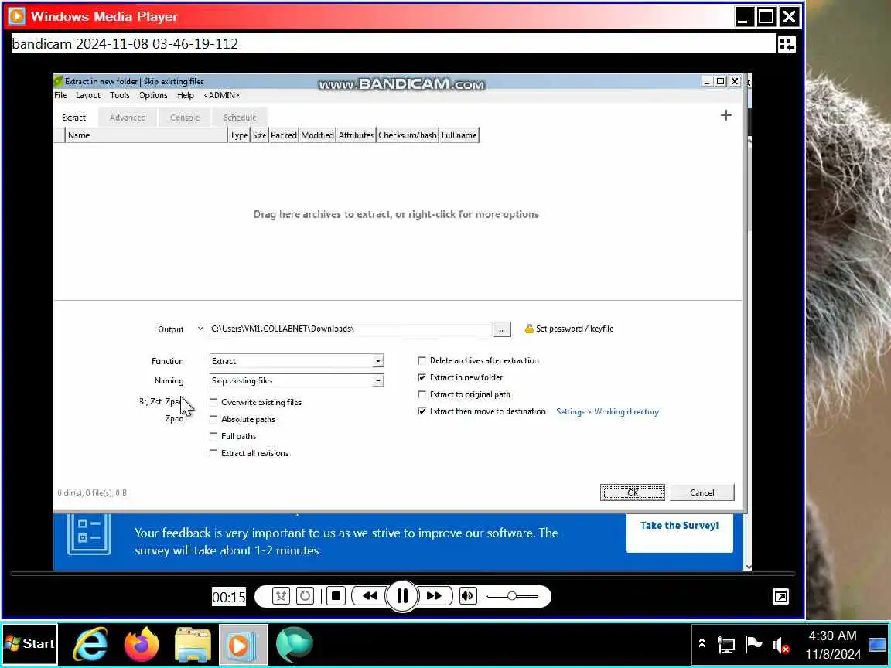Viewport: 891px width, 668px height.
Task: Switch to the Advanced tab
Action: tap(128, 118)
